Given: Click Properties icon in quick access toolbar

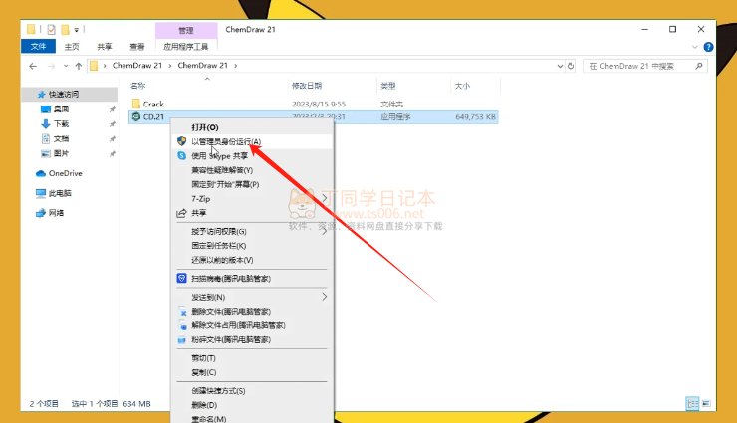Looking at the screenshot, I should tap(51, 30).
